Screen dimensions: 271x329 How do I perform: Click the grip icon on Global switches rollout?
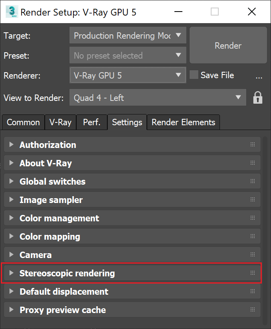(252, 181)
